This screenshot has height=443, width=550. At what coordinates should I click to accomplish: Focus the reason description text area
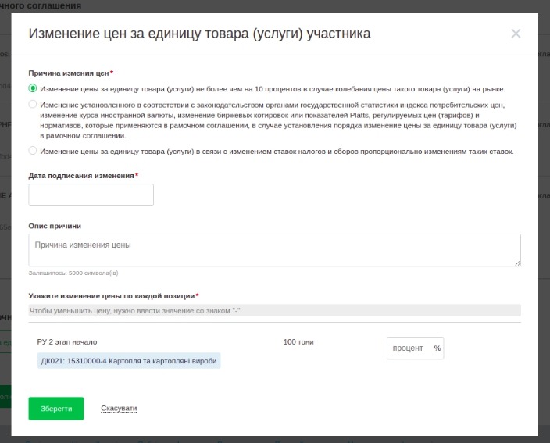[x=273, y=250]
